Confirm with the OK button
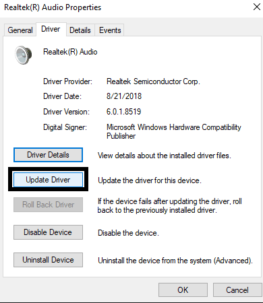 pos(183,290)
